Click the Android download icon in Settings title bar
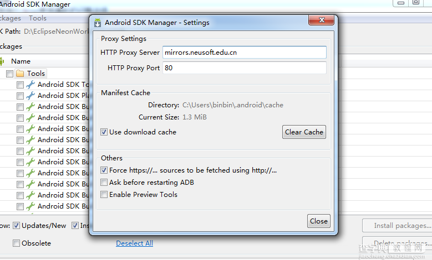The image size is (432, 260). click(98, 23)
